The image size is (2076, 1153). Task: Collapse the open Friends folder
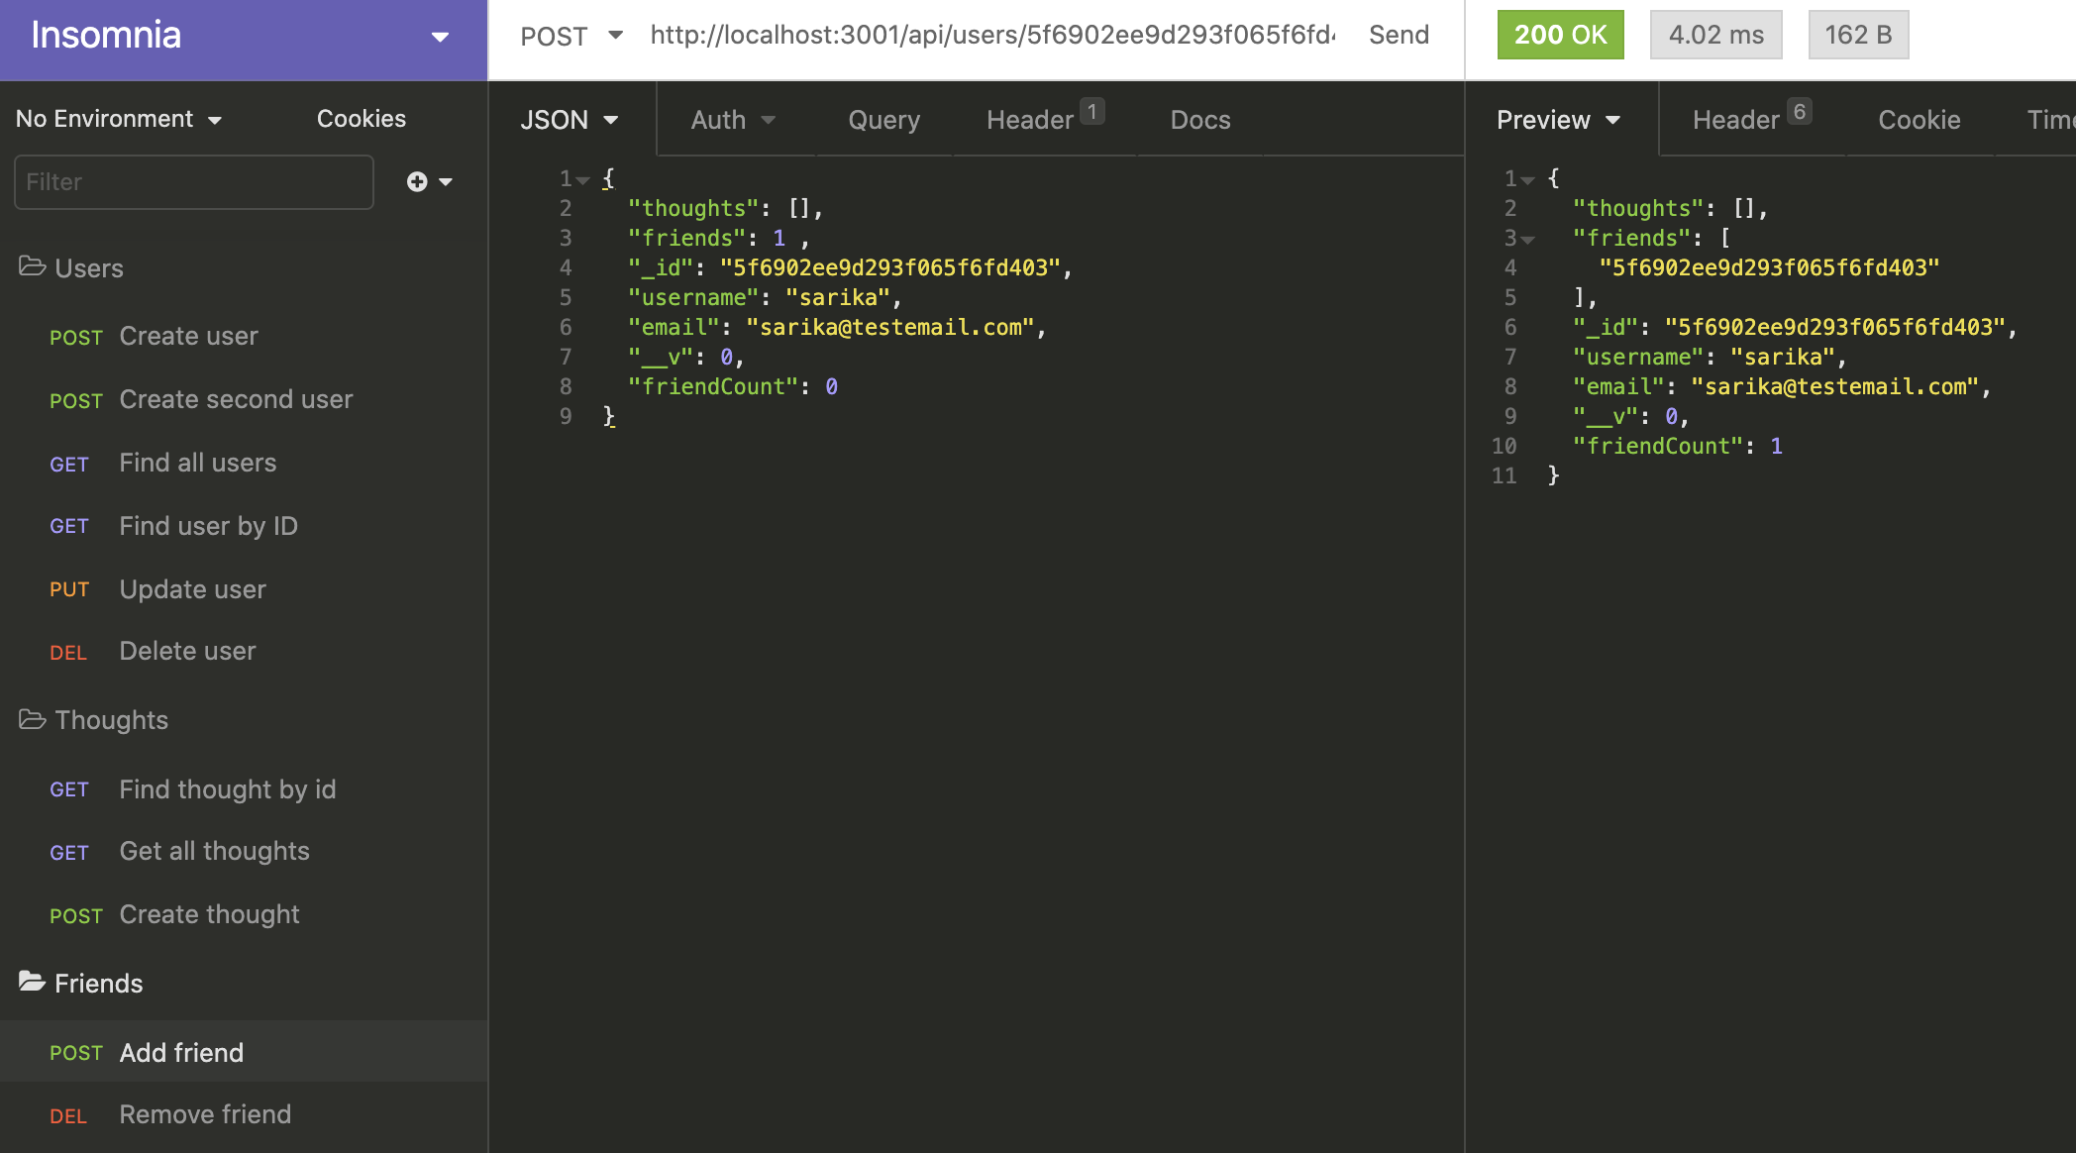33,982
